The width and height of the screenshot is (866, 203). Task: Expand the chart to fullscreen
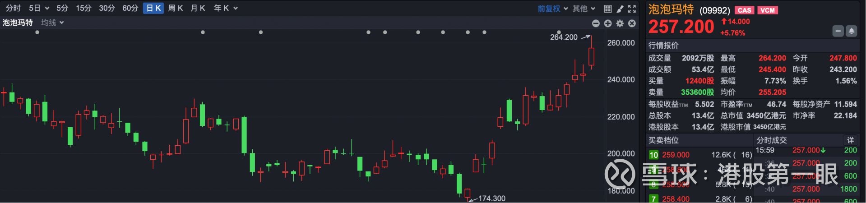click(632, 9)
